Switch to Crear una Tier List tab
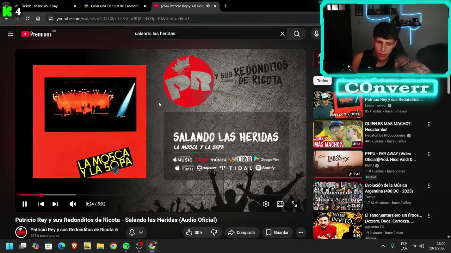Image resolution: width=451 pixels, height=253 pixels. pyautogui.click(x=115, y=6)
